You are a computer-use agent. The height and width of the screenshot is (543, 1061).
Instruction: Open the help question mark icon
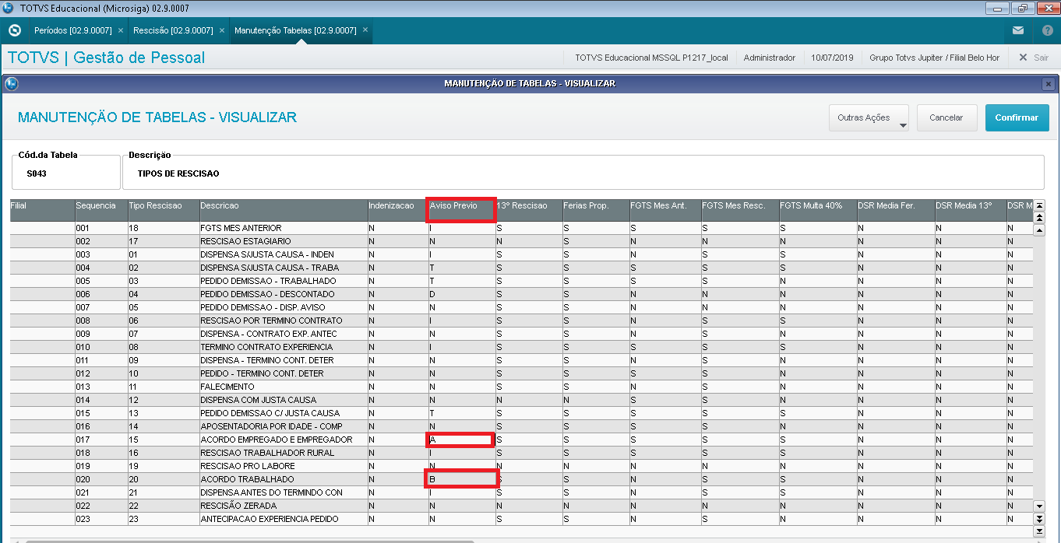click(1047, 30)
